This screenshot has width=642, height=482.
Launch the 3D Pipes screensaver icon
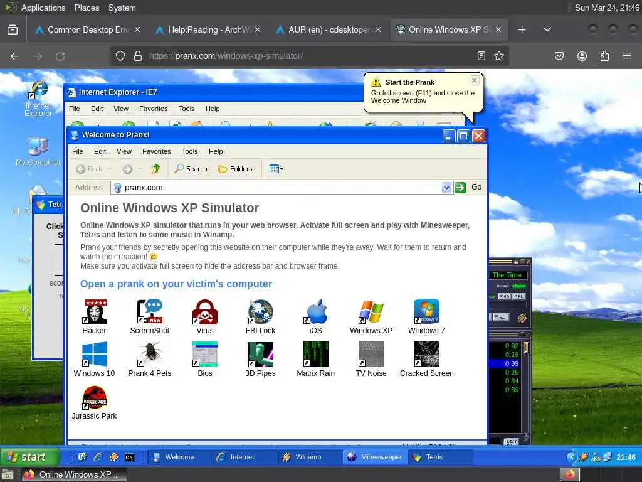click(x=260, y=354)
